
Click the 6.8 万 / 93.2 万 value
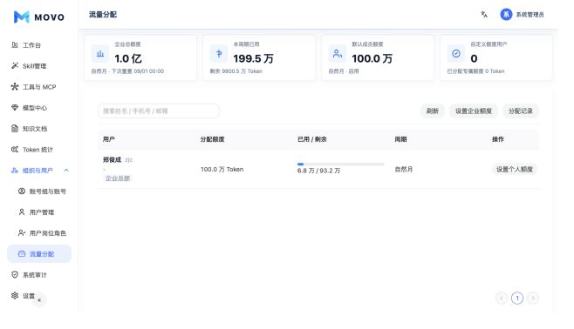tap(318, 171)
